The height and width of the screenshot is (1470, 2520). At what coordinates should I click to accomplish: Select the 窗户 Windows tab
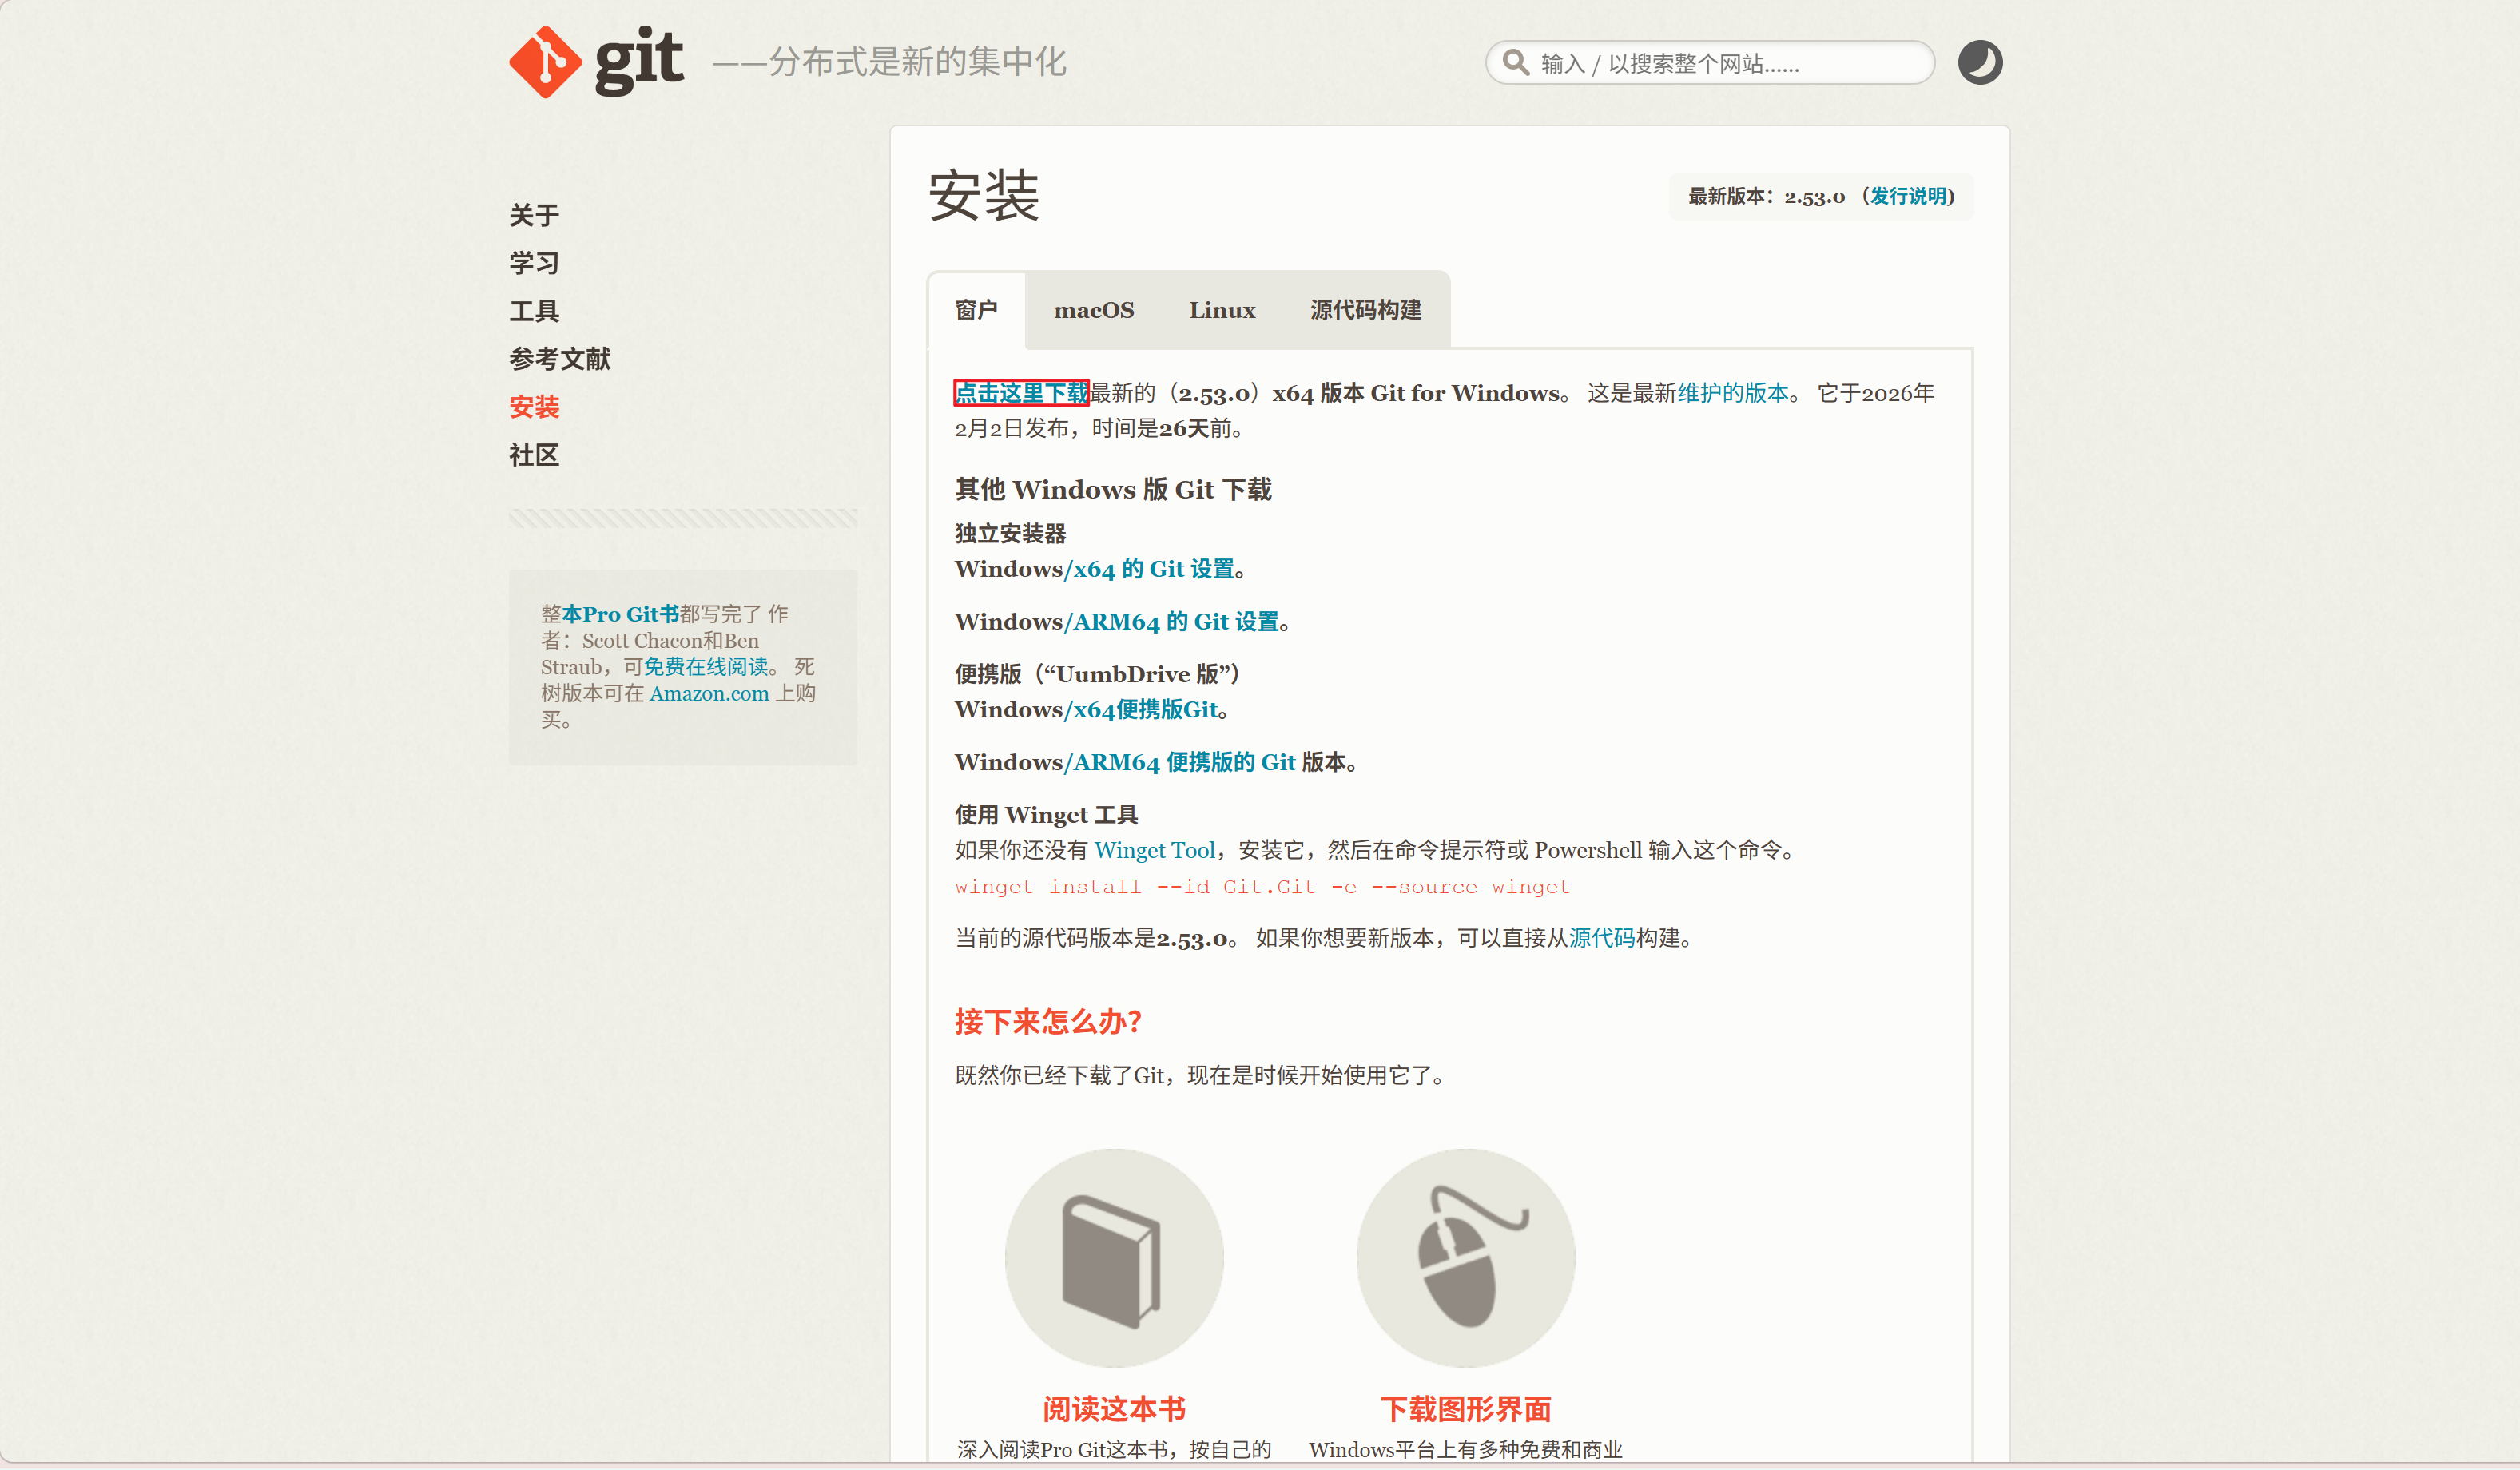point(976,310)
